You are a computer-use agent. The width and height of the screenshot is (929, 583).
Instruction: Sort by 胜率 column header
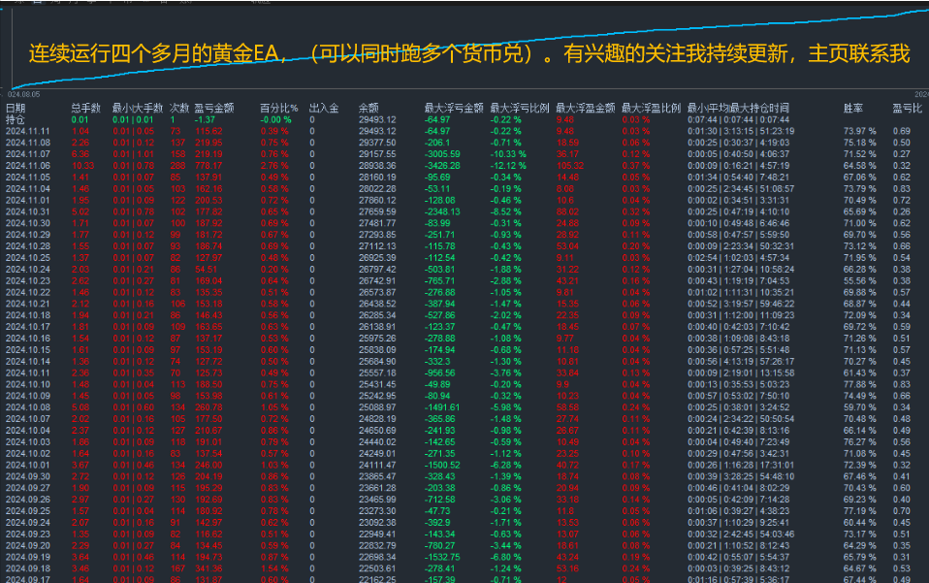tap(853, 110)
